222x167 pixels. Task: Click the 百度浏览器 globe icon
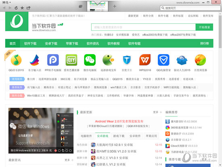[x=200, y=60]
